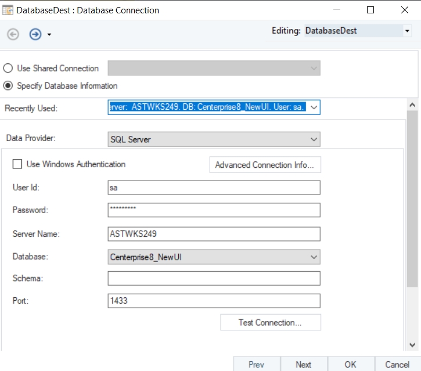Click the Test Connection button
The image size is (421, 371).
coord(270,322)
